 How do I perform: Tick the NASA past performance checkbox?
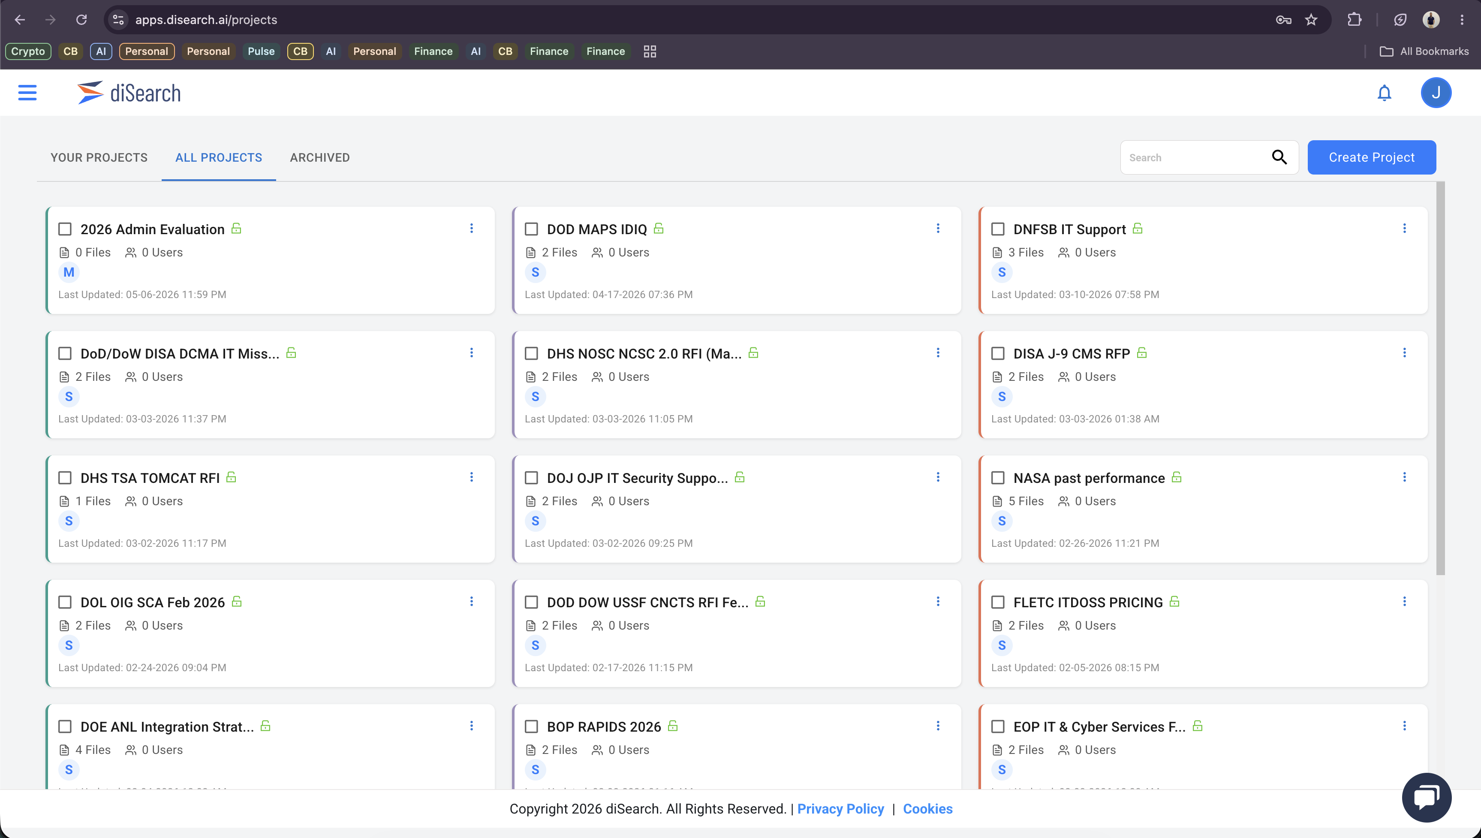(x=998, y=478)
